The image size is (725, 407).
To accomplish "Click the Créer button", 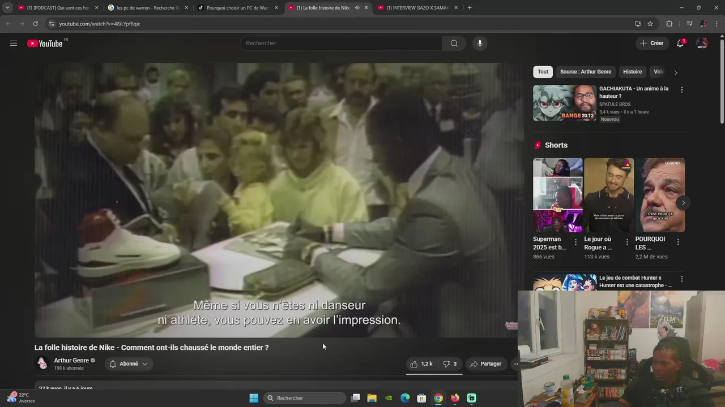I will (651, 43).
